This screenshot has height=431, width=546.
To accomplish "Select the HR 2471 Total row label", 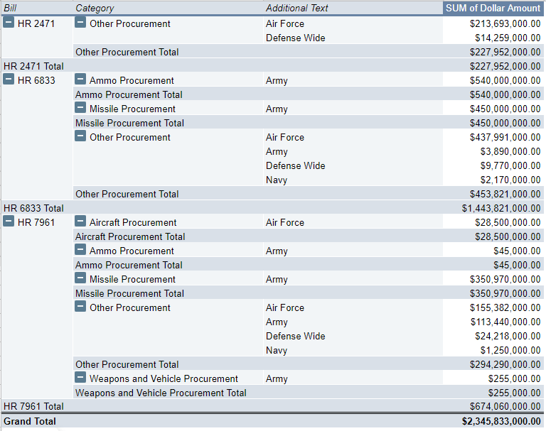I will click(x=34, y=66).
